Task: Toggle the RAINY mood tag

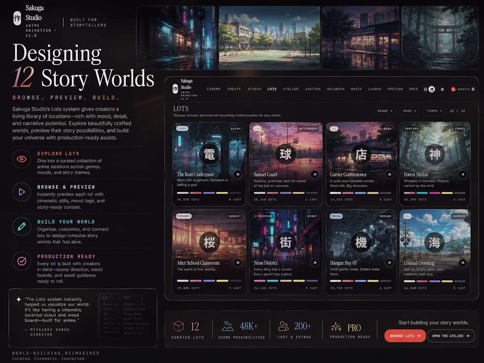Action: pyautogui.click(x=236, y=129)
